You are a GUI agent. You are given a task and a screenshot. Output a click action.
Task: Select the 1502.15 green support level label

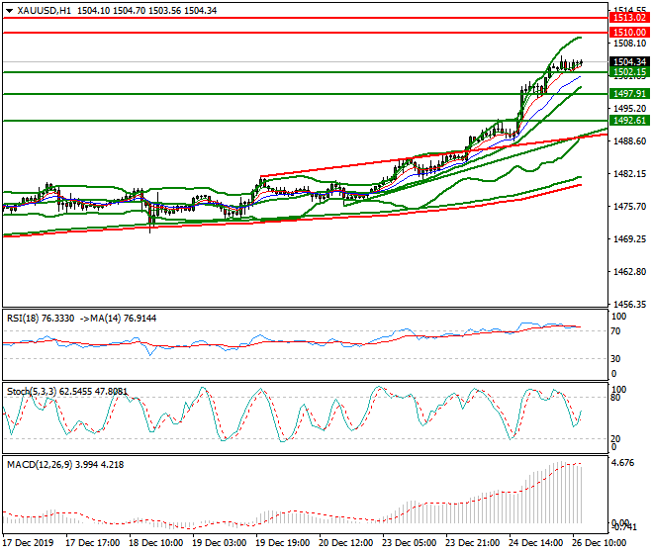click(629, 72)
